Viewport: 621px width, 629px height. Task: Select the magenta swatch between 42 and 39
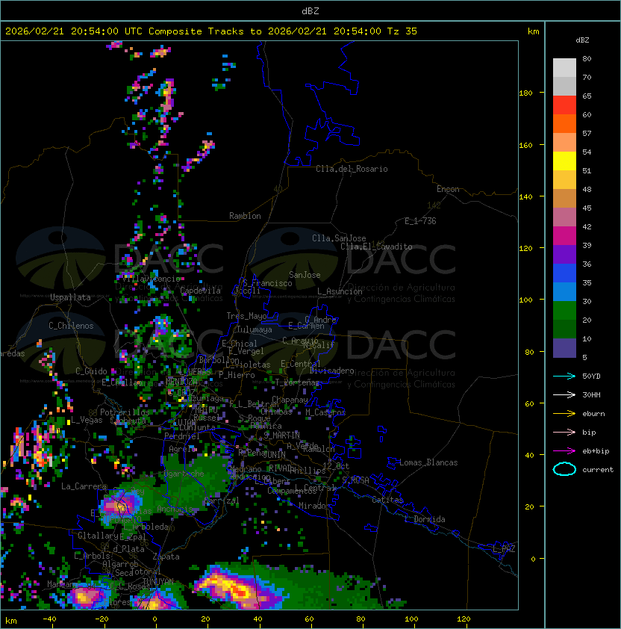point(564,236)
